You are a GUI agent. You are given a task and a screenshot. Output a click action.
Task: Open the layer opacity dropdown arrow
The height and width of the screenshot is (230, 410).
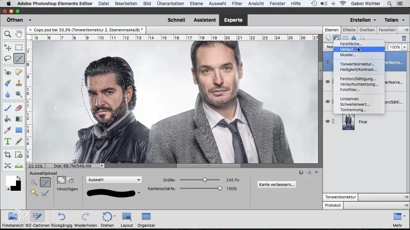pos(405,47)
